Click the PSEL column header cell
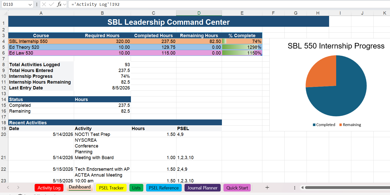 point(199,128)
